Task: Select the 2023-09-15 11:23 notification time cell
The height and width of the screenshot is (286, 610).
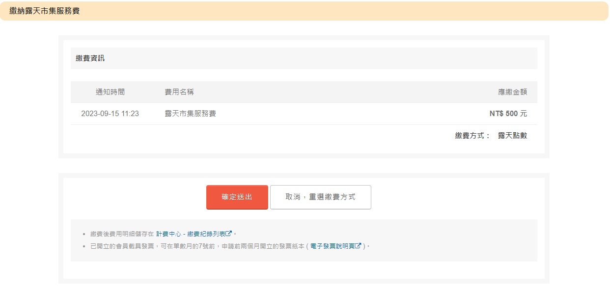Action: tap(110, 114)
